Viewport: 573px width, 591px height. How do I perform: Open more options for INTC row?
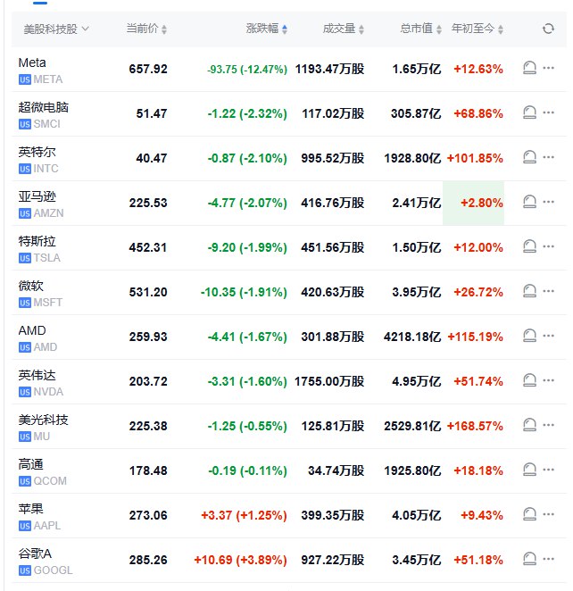[x=548, y=157]
